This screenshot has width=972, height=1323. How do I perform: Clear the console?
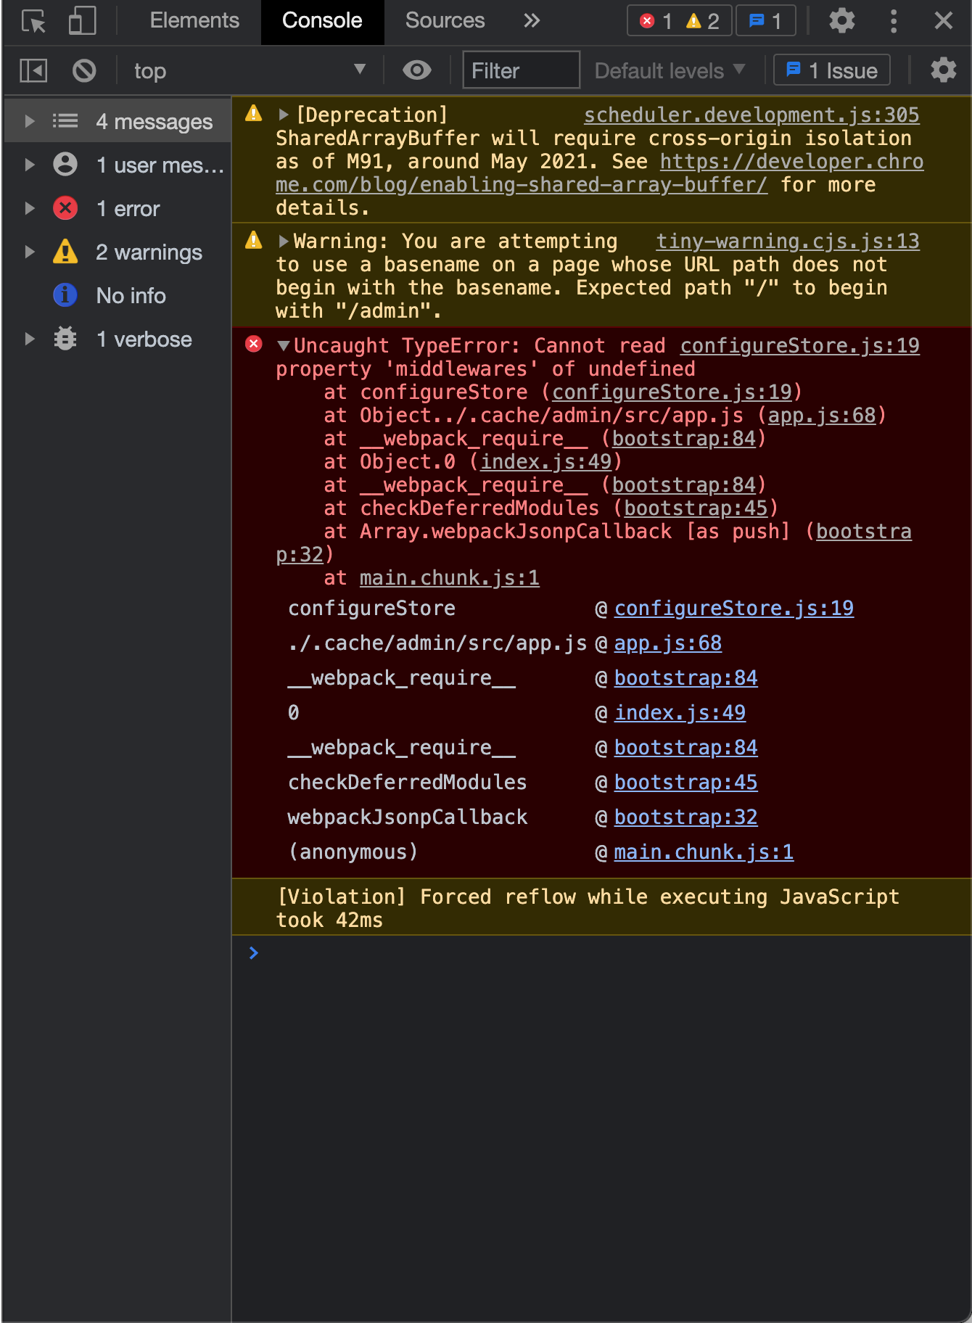84,70
